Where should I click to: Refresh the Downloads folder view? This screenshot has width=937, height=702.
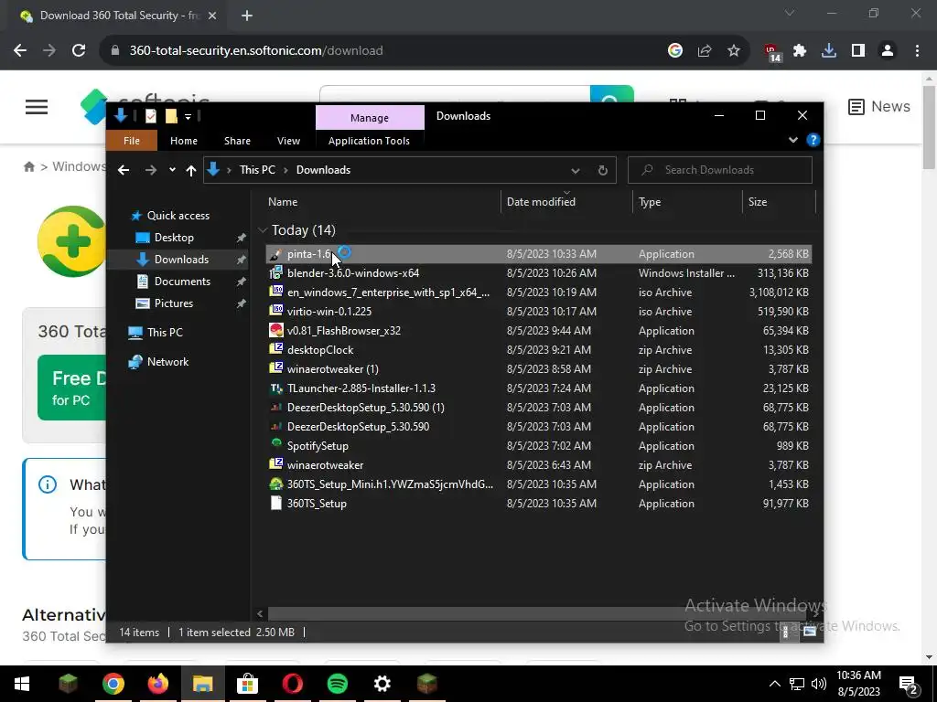tap(603, 170)
